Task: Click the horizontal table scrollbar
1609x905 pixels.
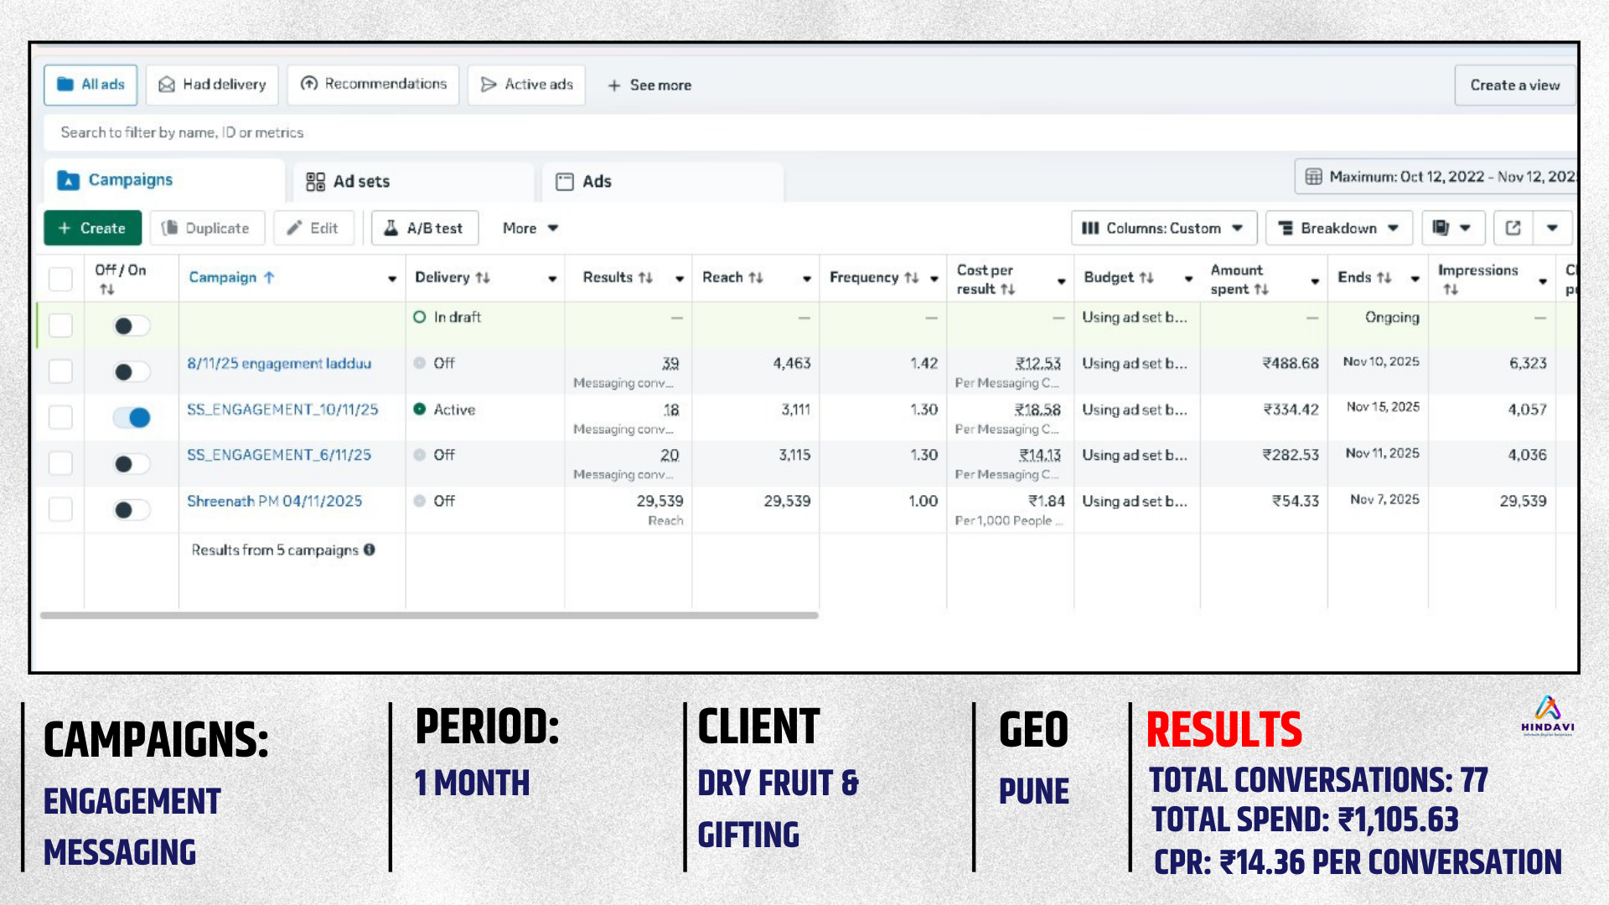Action: 429,615
